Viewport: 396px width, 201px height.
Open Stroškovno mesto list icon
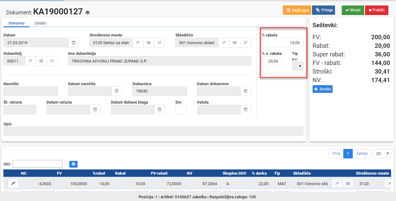click(148, 43)
